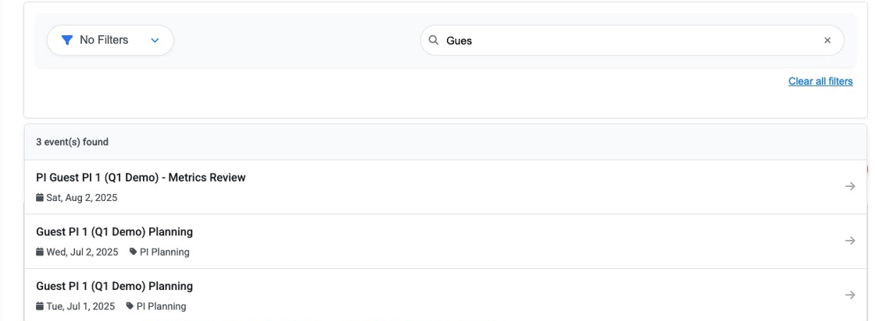This screenshot has width=875, height=321.
Task: Focus the search field containing "Gues"
Action: pyautogui.click(x=625, y=41)
